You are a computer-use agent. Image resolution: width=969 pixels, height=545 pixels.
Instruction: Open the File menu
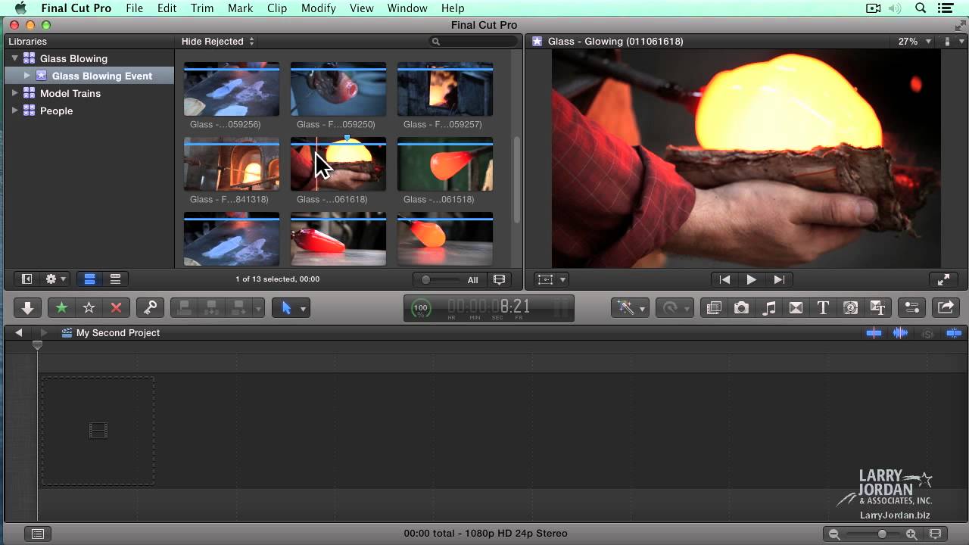[x=134, y=8]
